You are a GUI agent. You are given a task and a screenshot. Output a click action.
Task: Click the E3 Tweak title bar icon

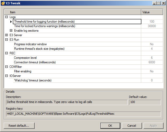tap(3, 3)
